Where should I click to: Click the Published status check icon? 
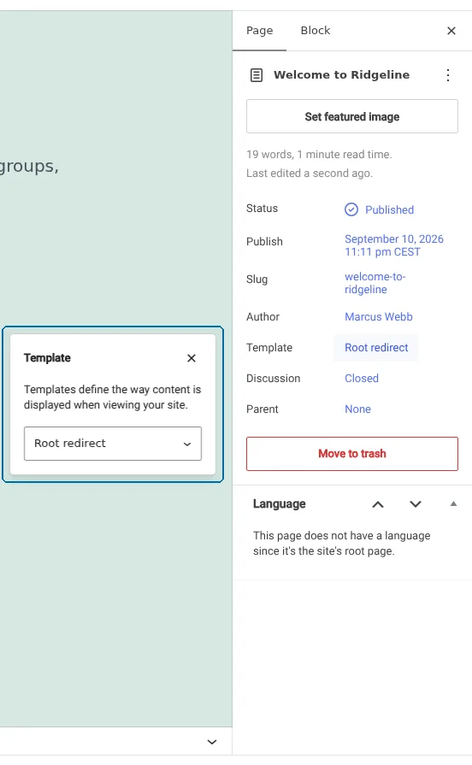point(351,209)
